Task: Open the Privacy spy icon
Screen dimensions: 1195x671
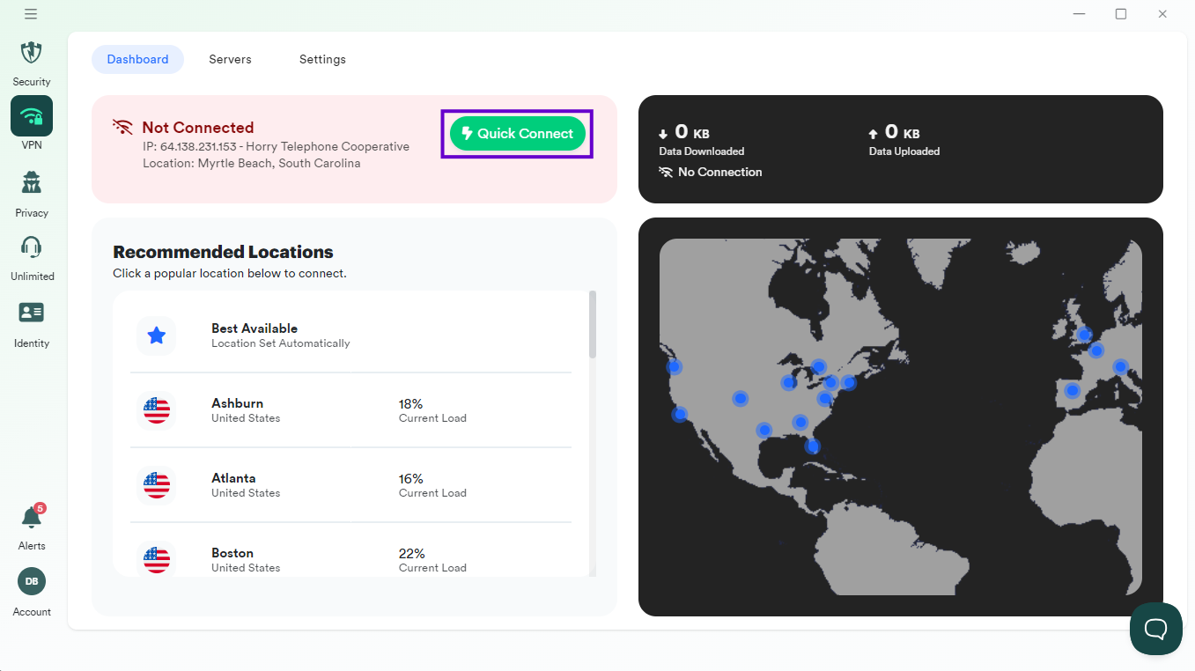Action: (x=32, y=183)
